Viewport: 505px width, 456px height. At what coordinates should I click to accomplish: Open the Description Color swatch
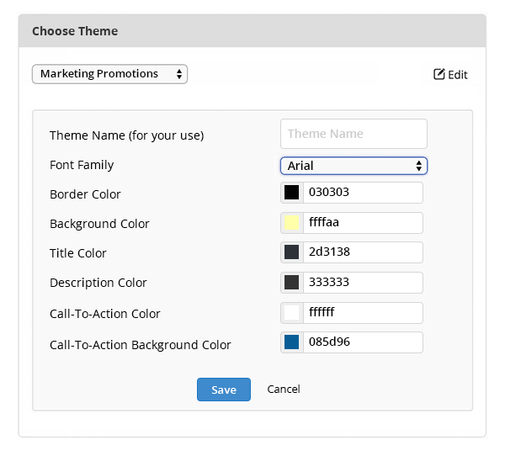291,282
